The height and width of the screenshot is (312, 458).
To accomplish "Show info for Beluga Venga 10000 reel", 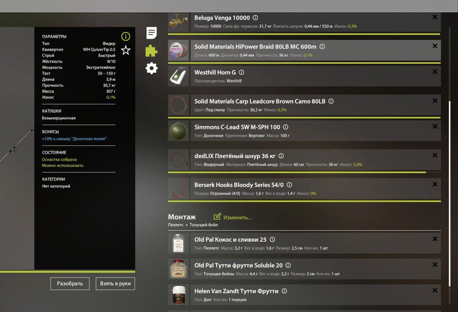I will coord(255,18).
